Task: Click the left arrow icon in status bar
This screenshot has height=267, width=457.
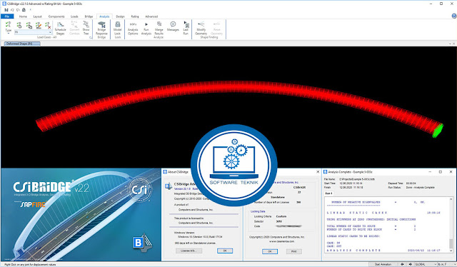Action: coord(403,264)
